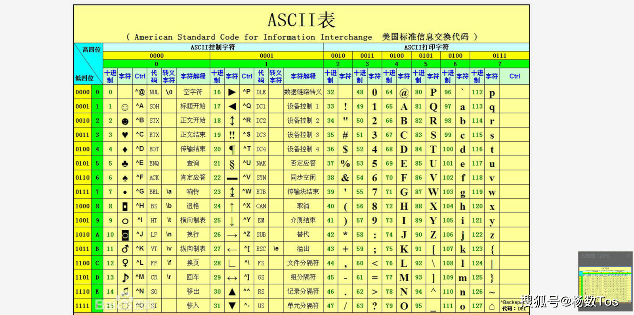Click the '记录分隔符' description cell
The width and height of the screenshot is (634, 315).
point(303,292)
